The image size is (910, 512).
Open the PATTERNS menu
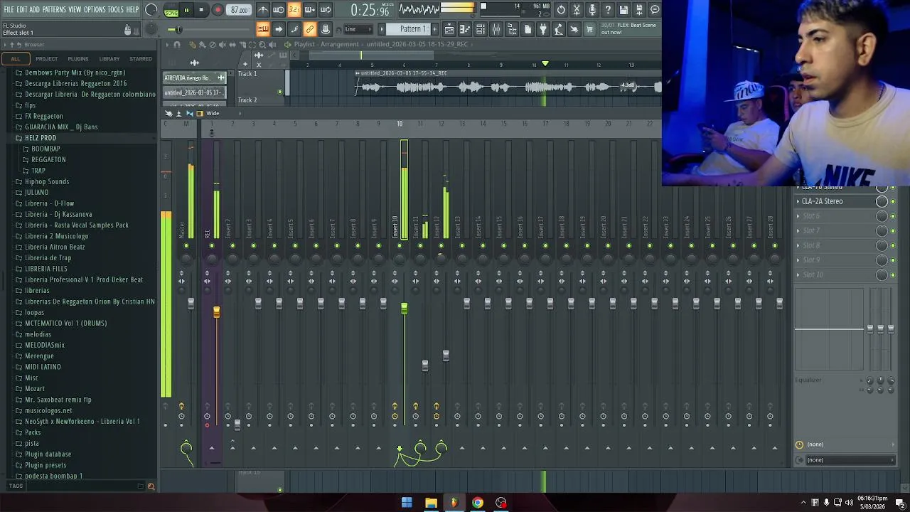click(54, 9)
